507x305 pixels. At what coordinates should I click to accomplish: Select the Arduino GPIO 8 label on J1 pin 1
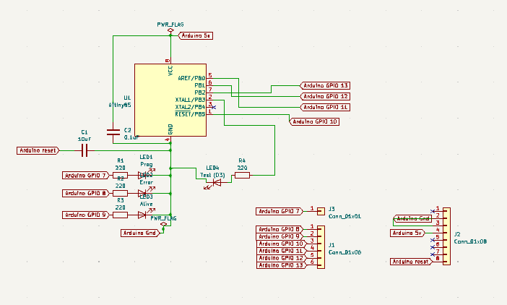point(279,229)
